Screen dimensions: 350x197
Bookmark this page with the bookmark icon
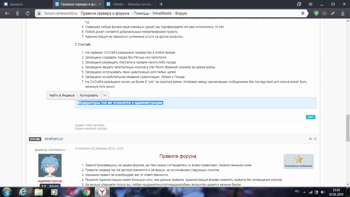303,13
